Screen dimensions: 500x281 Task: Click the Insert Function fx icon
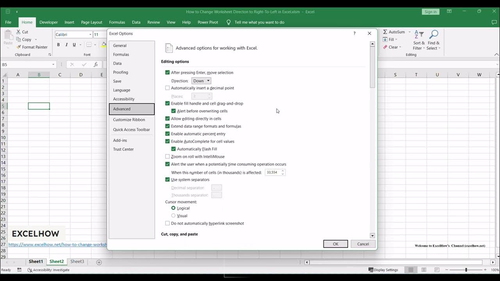(x=96, y=64)
